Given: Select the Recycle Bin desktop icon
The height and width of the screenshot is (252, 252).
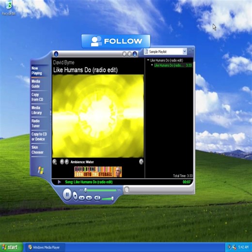Looking at the screenshot, I should pos(9,8).
